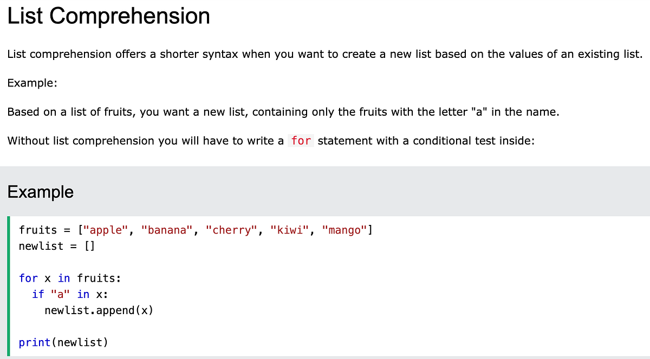Click the blue "for" keyword in the loop
The image size is (650, 359).
click(28, 278)
